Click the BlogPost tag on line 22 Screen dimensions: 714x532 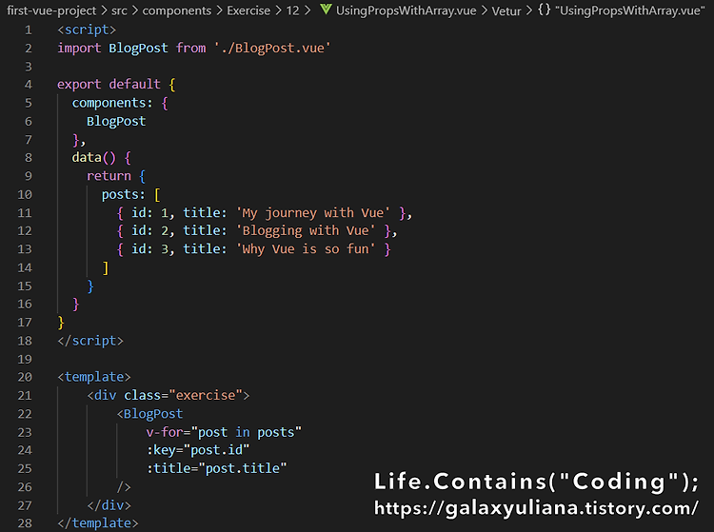[x=149, y=414]
